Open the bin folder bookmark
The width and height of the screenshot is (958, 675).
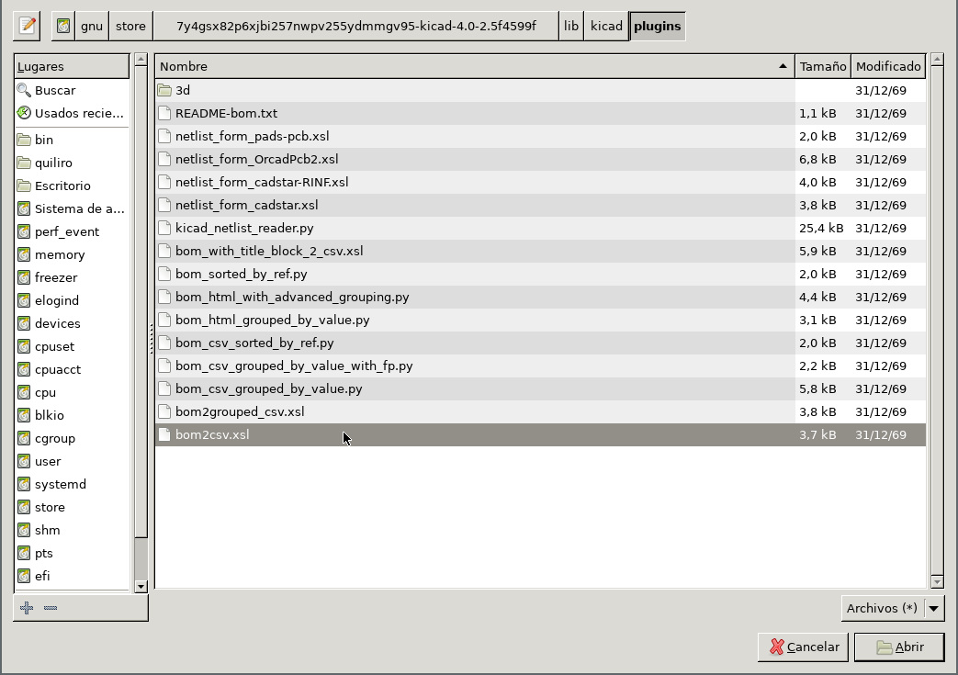point(72,140)
